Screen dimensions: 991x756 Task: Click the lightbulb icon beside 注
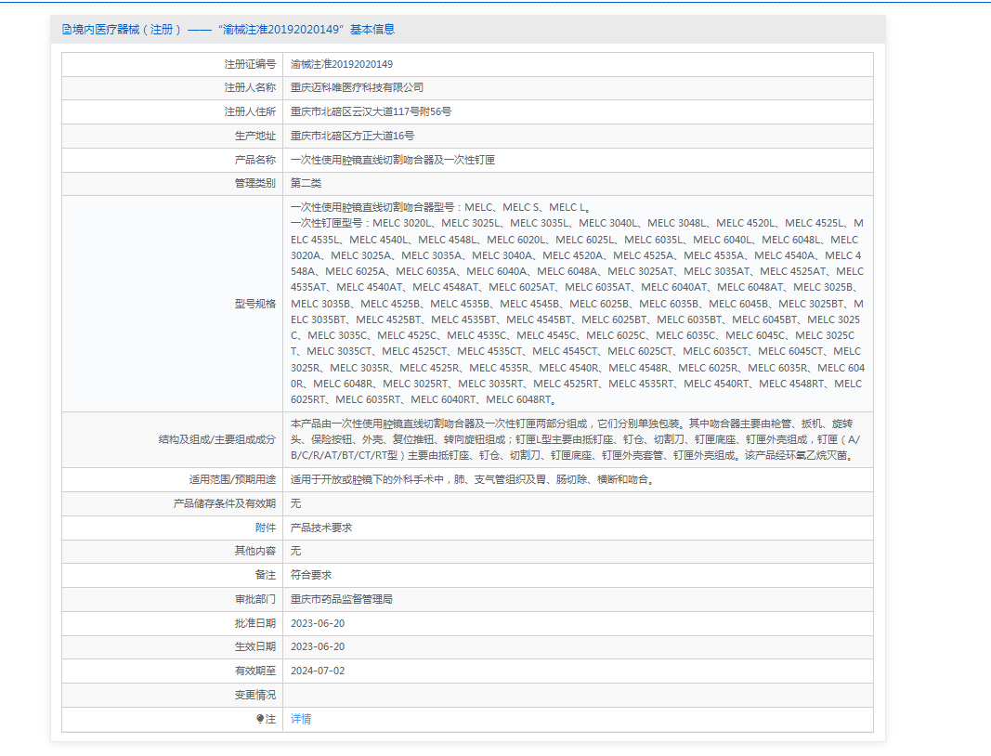pos(260,719)
